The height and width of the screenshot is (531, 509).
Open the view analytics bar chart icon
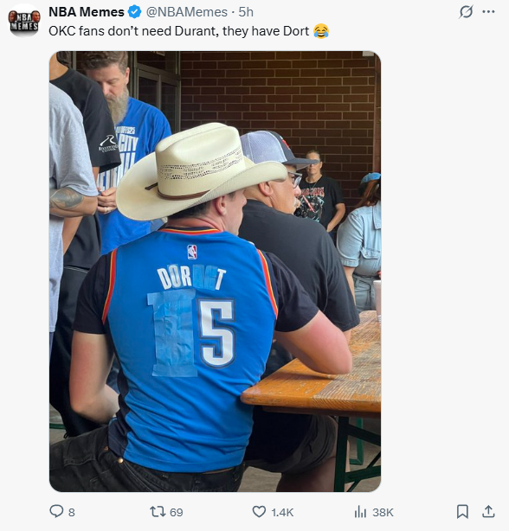coord(360,512)
